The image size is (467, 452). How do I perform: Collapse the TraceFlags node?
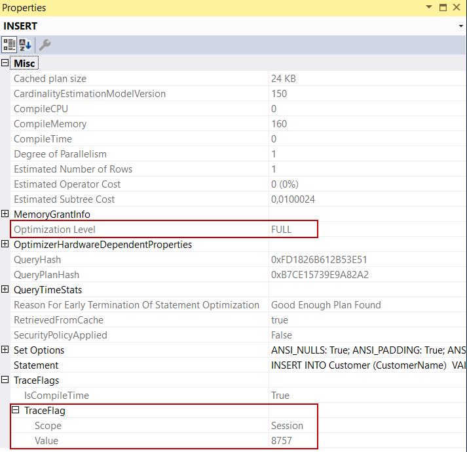[5, 380]
